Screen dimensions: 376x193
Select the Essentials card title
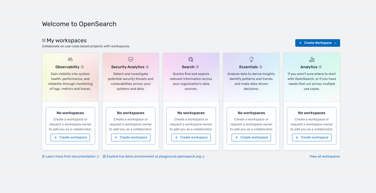[x=249, y=67]
